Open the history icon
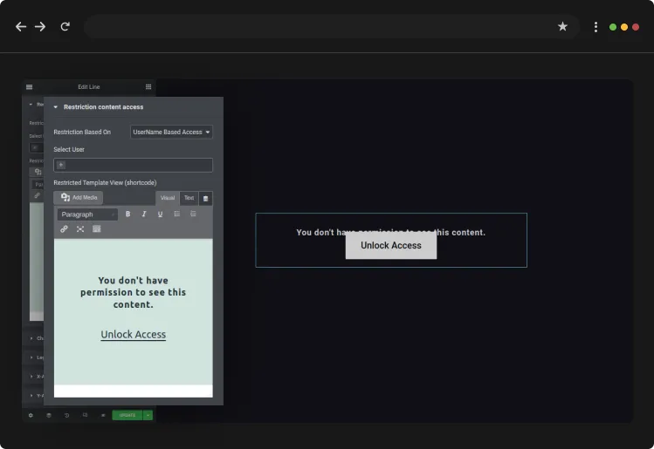Screen dimensions: 654x449 pyautogui.click(x=66, y=415)
